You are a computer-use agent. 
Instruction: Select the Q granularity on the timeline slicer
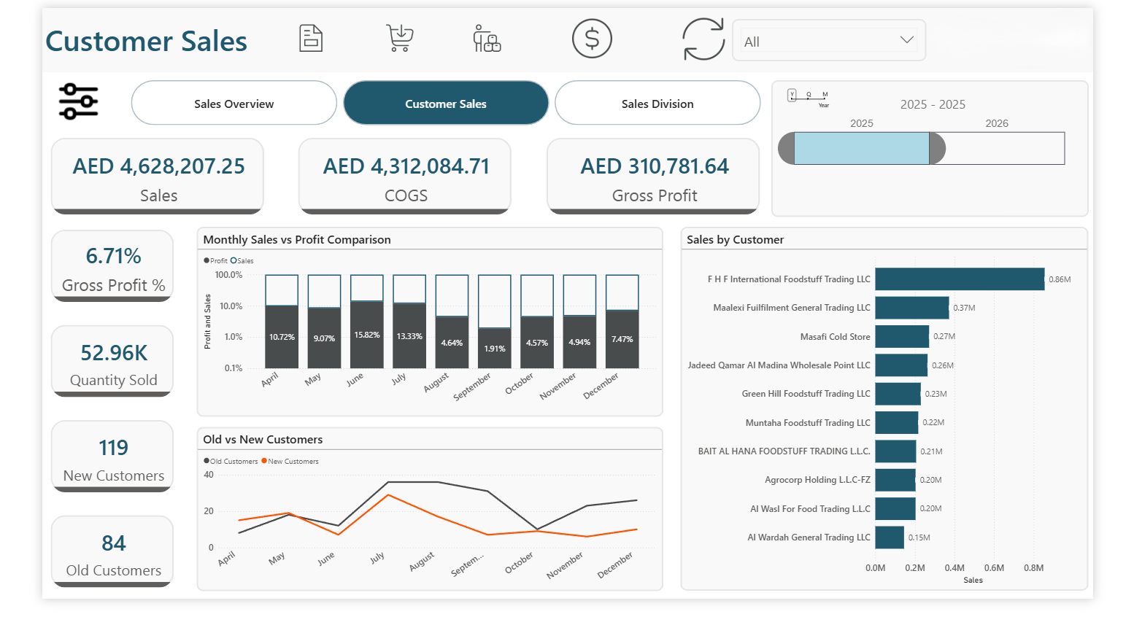click(808, 94)
